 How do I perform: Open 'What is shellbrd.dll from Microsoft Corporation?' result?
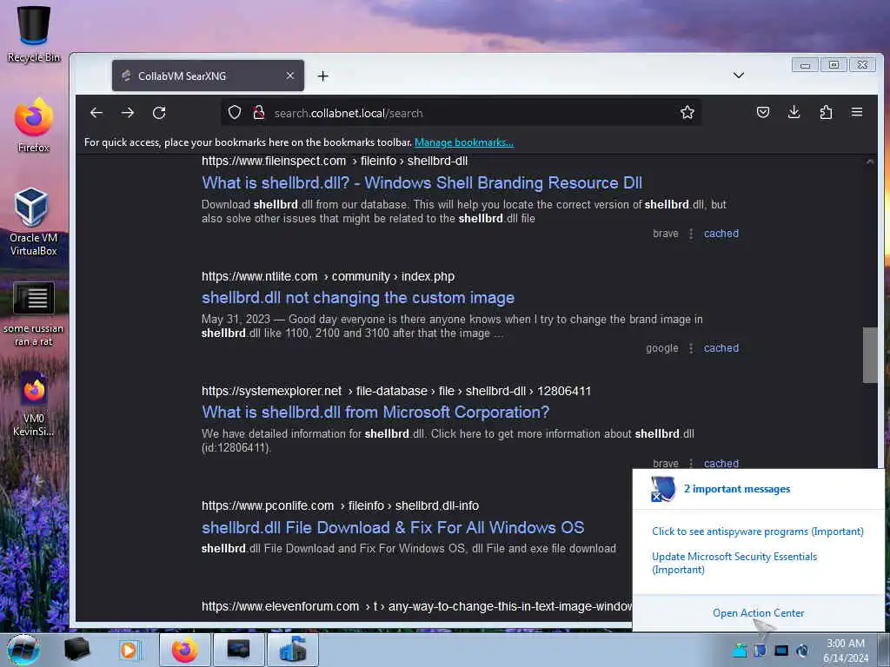coord(375,413)
